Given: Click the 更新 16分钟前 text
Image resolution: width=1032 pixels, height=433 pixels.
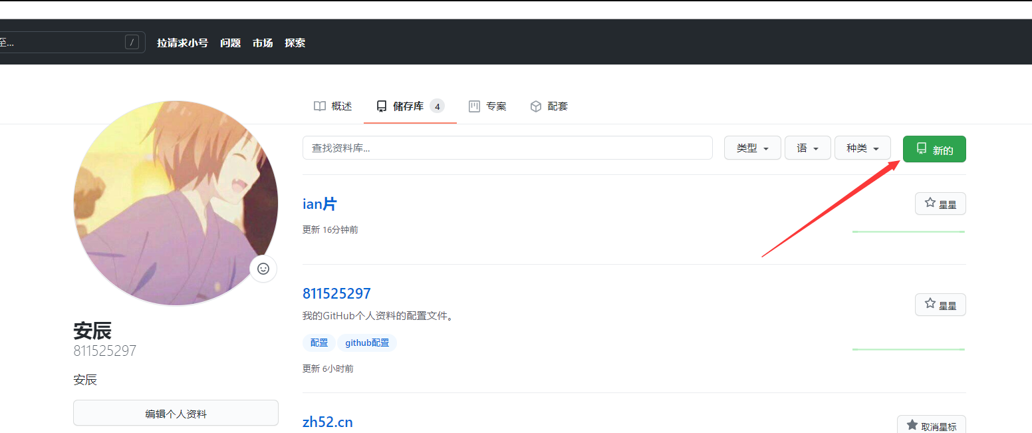Looking at the screenshot, I should (x=330, y=229).
